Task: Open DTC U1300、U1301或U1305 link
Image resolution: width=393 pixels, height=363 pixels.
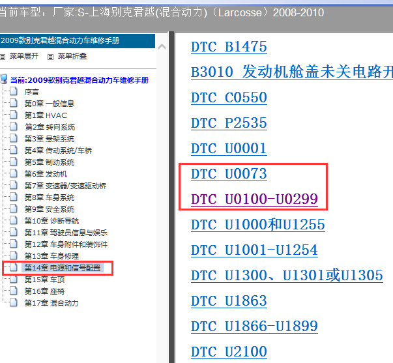Action: (287, 276)
